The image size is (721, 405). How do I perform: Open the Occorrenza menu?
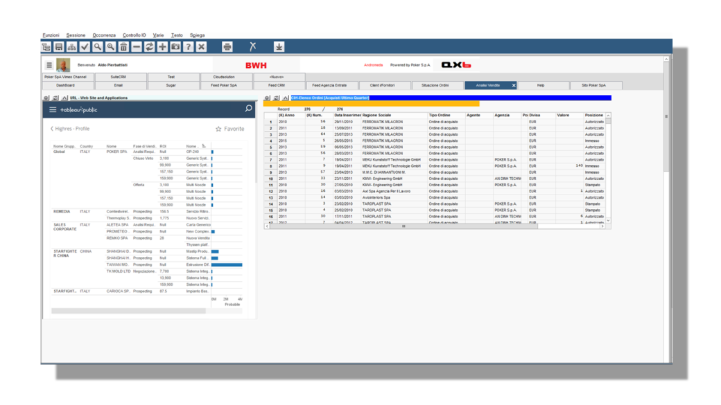pos(104,35)
